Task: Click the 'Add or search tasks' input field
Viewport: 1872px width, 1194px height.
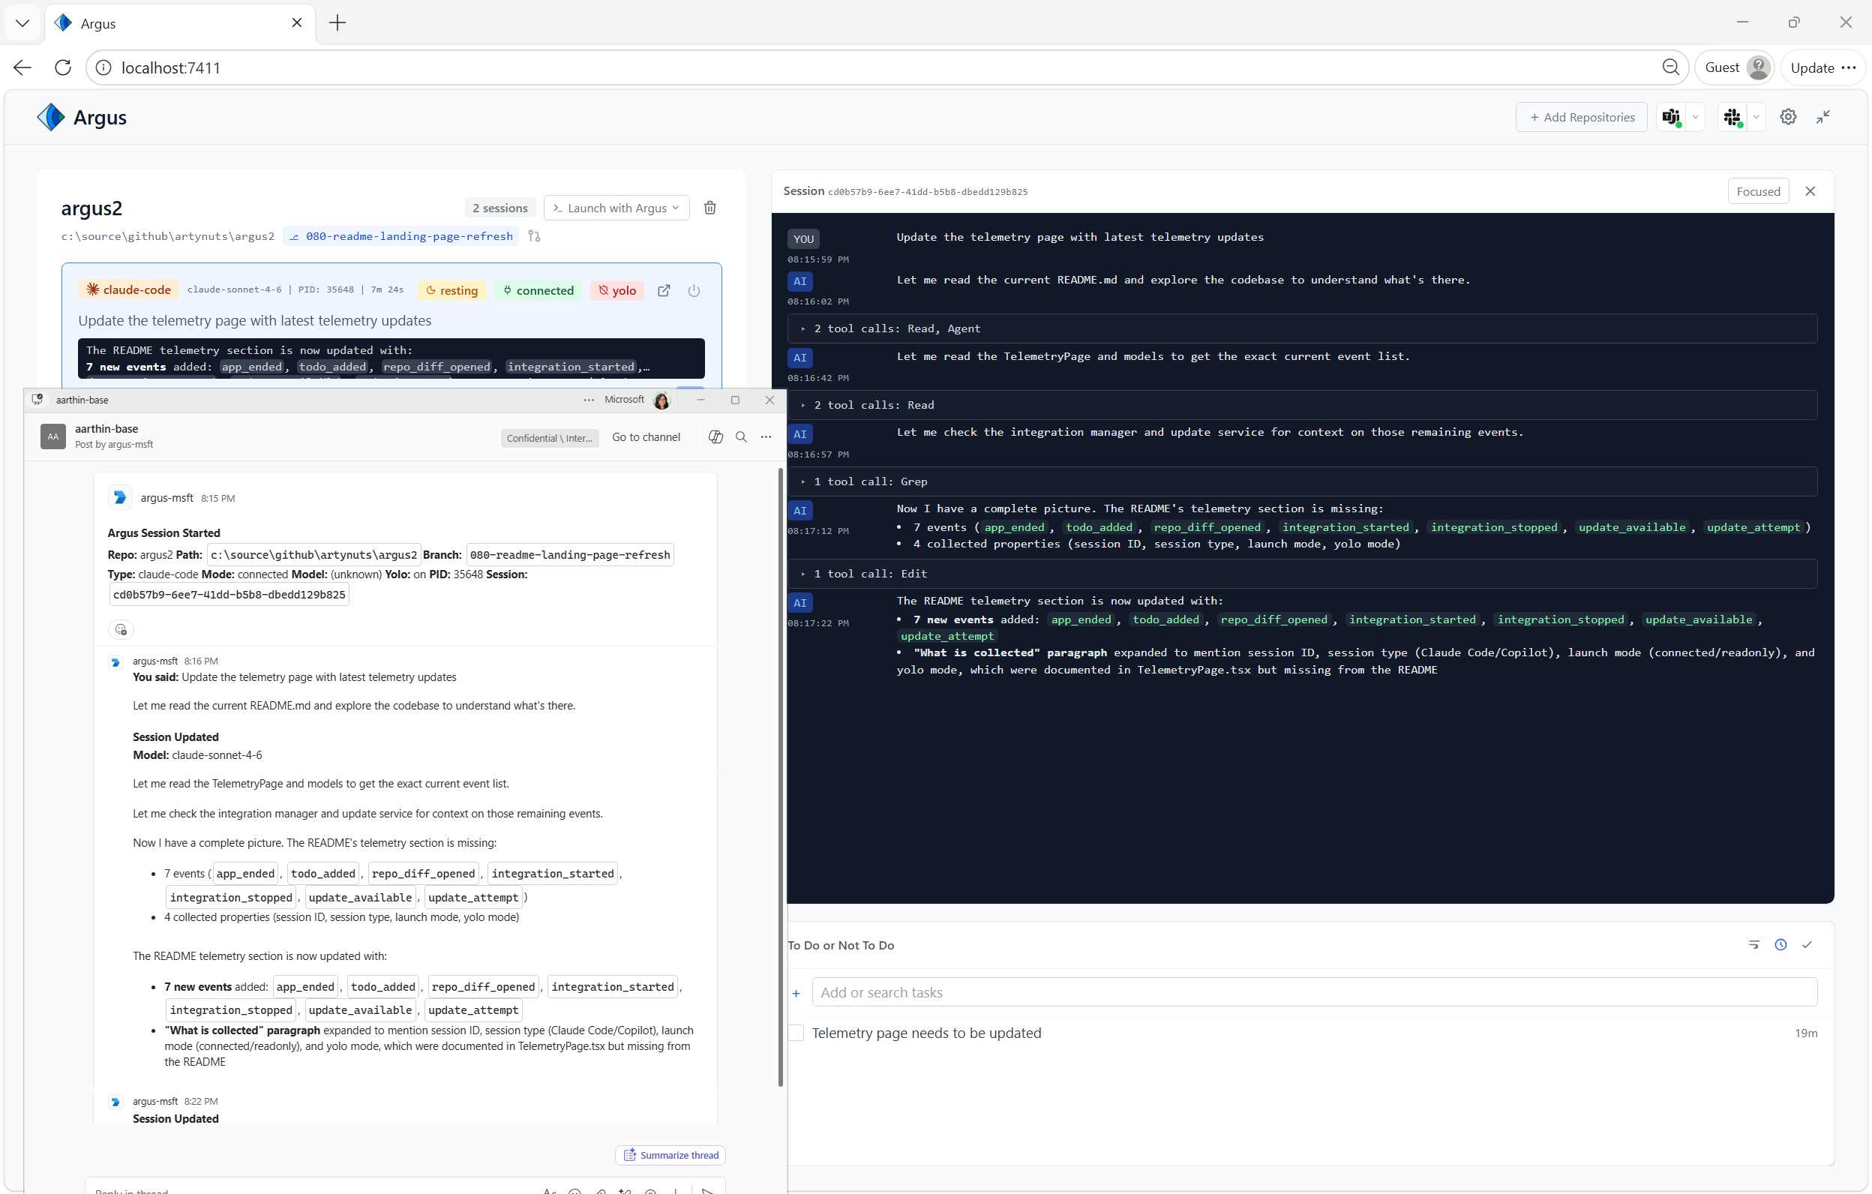Action: (1315, 993)
